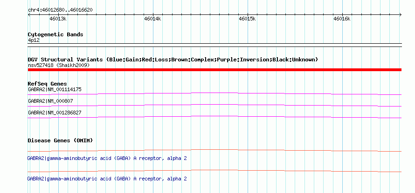Open GABRA2|NM_000807 transcript label
The height and width of the screenshot is (193, 415).
[x=50, y=101]
